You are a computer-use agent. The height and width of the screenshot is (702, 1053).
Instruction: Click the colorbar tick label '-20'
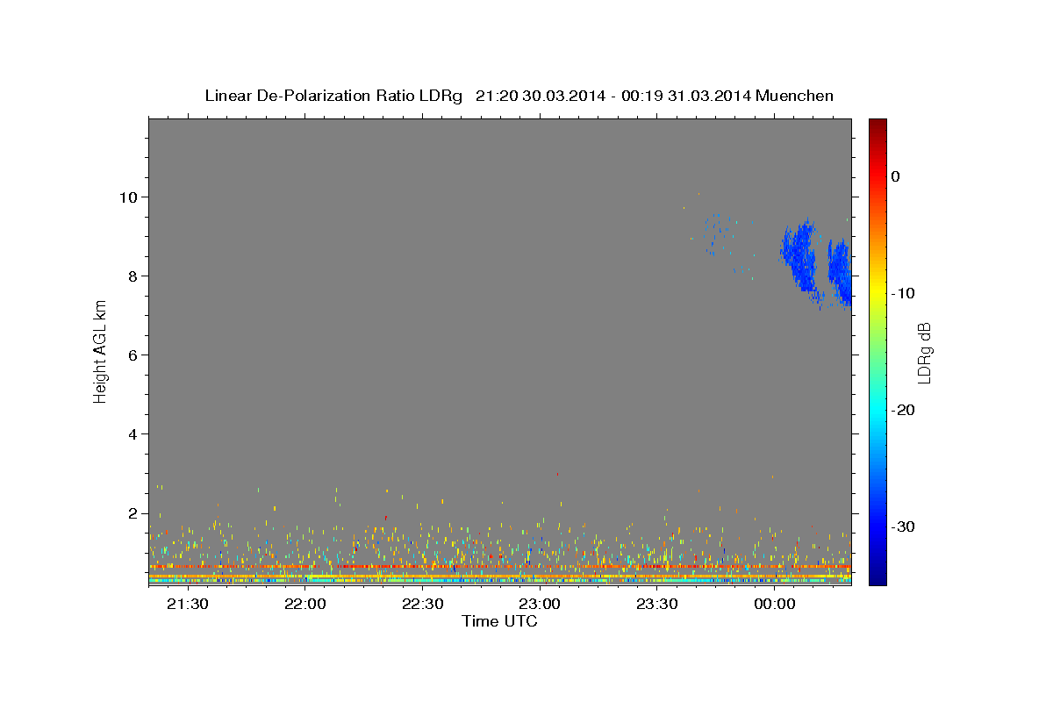click(904, 410)
